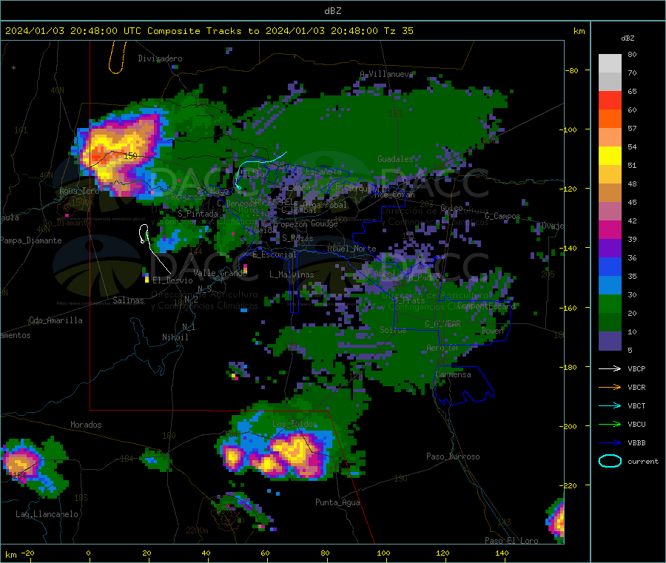
Task: Click the 'L_Malvinas' map label
Action: (x=292, y=274)
